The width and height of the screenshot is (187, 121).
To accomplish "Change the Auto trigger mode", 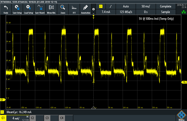I will coord(126,6).
